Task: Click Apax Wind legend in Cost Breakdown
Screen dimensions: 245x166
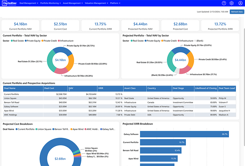Action: point(77,129)
